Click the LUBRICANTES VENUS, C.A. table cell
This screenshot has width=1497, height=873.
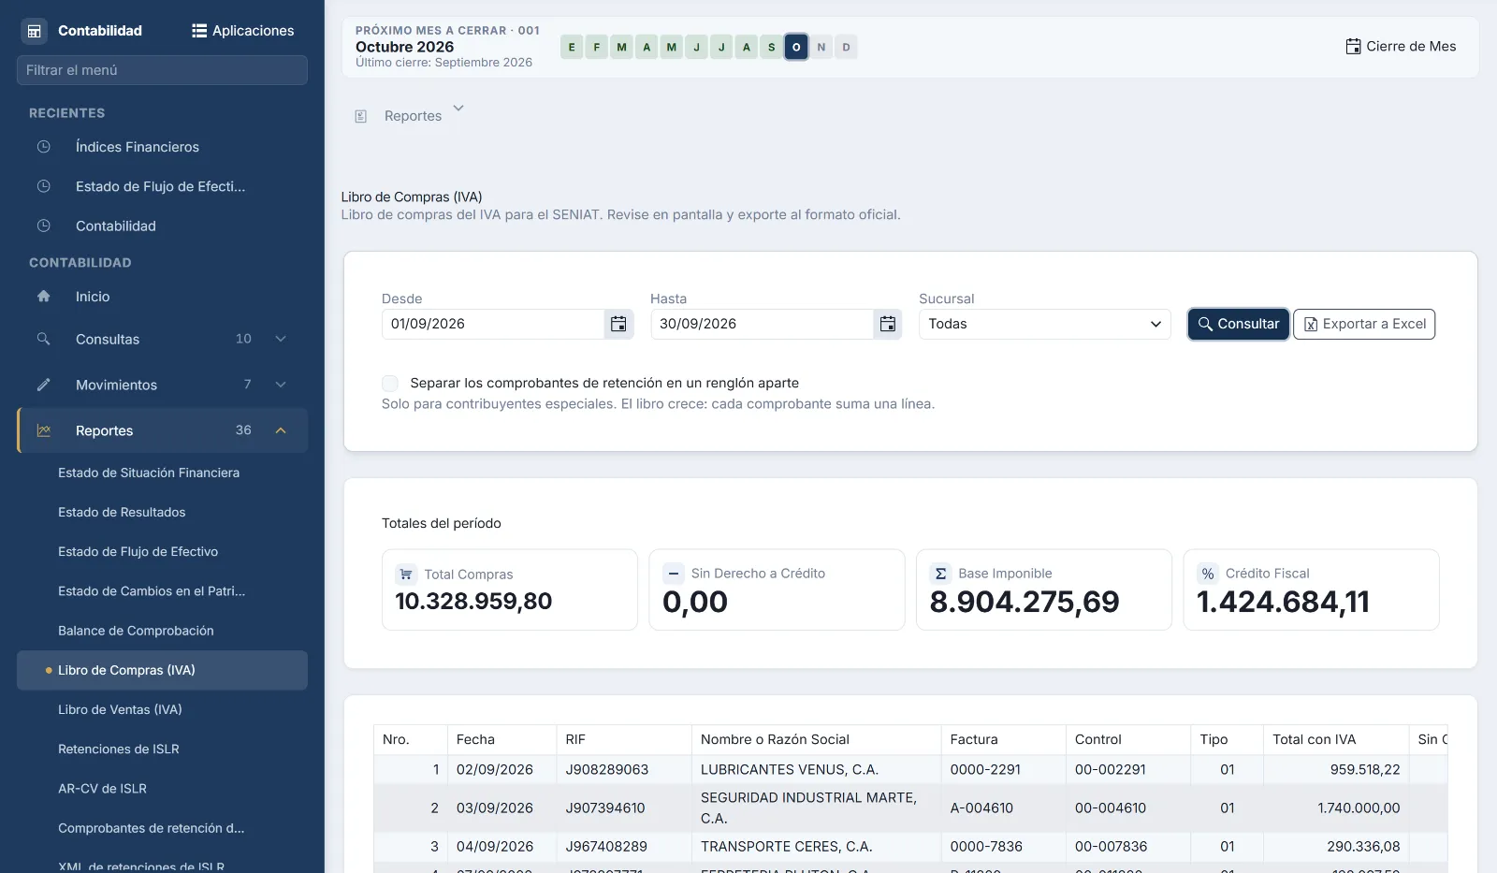click(816, 769)
